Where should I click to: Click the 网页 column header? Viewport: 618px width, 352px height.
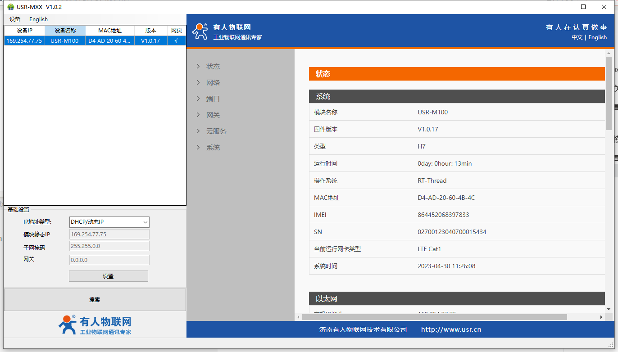177,31
